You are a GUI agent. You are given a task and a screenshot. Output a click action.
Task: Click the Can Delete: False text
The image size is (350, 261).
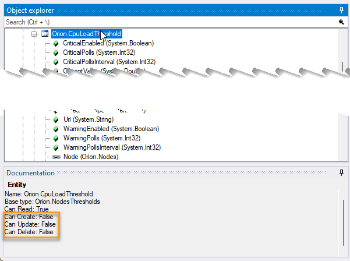click(29, 232)
